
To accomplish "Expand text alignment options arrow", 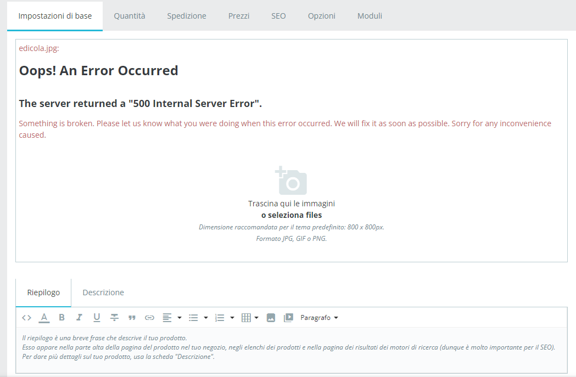I will point(180,318).
